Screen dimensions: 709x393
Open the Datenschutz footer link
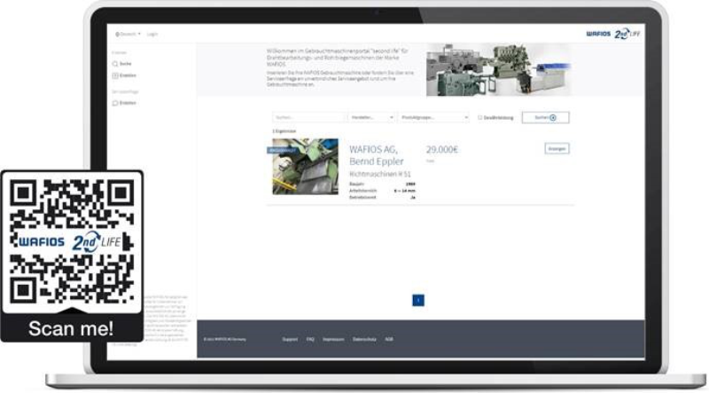click(364, 339)
